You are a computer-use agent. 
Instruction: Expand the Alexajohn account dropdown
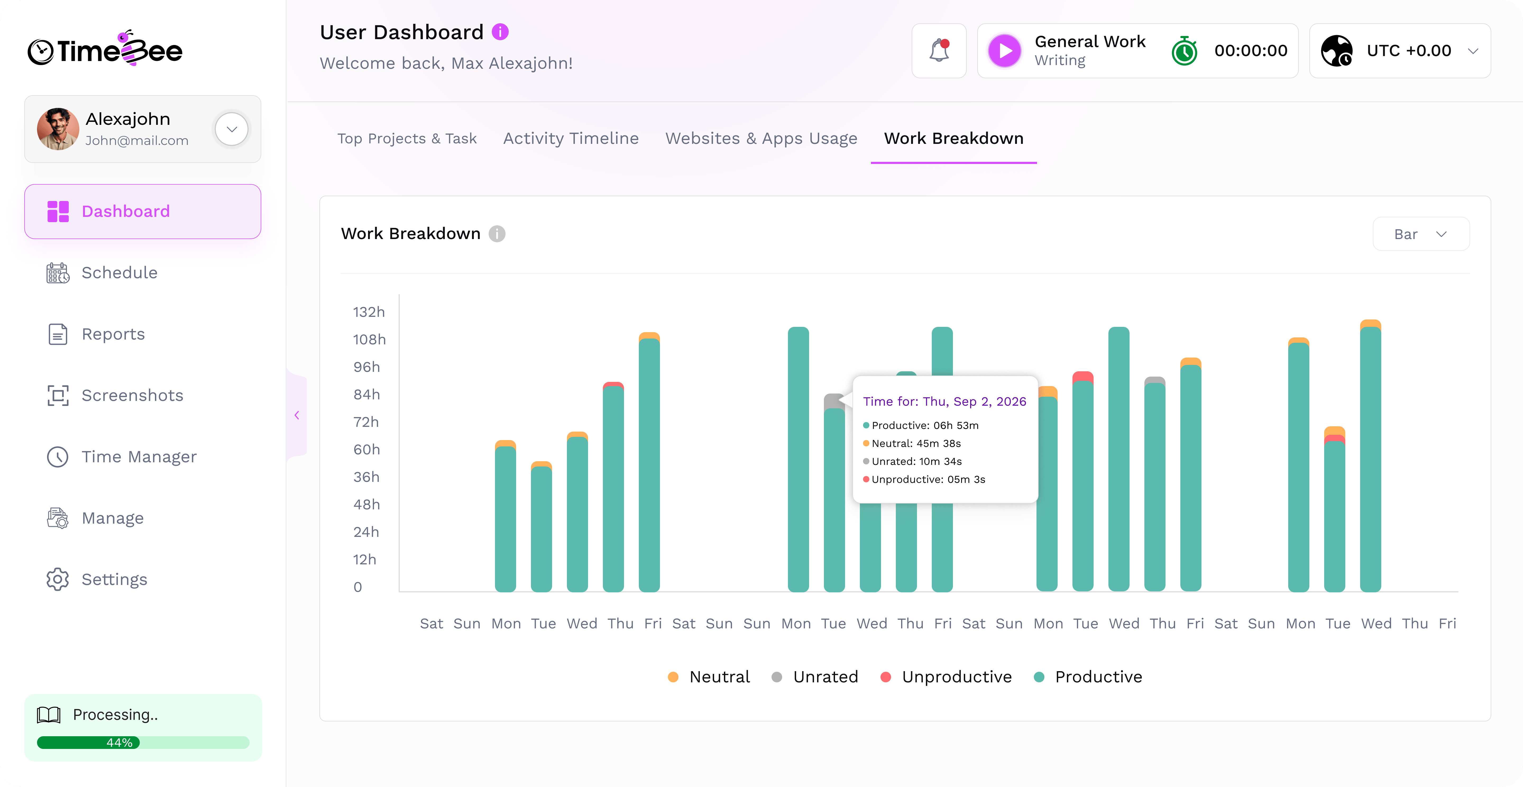point(232,129)
